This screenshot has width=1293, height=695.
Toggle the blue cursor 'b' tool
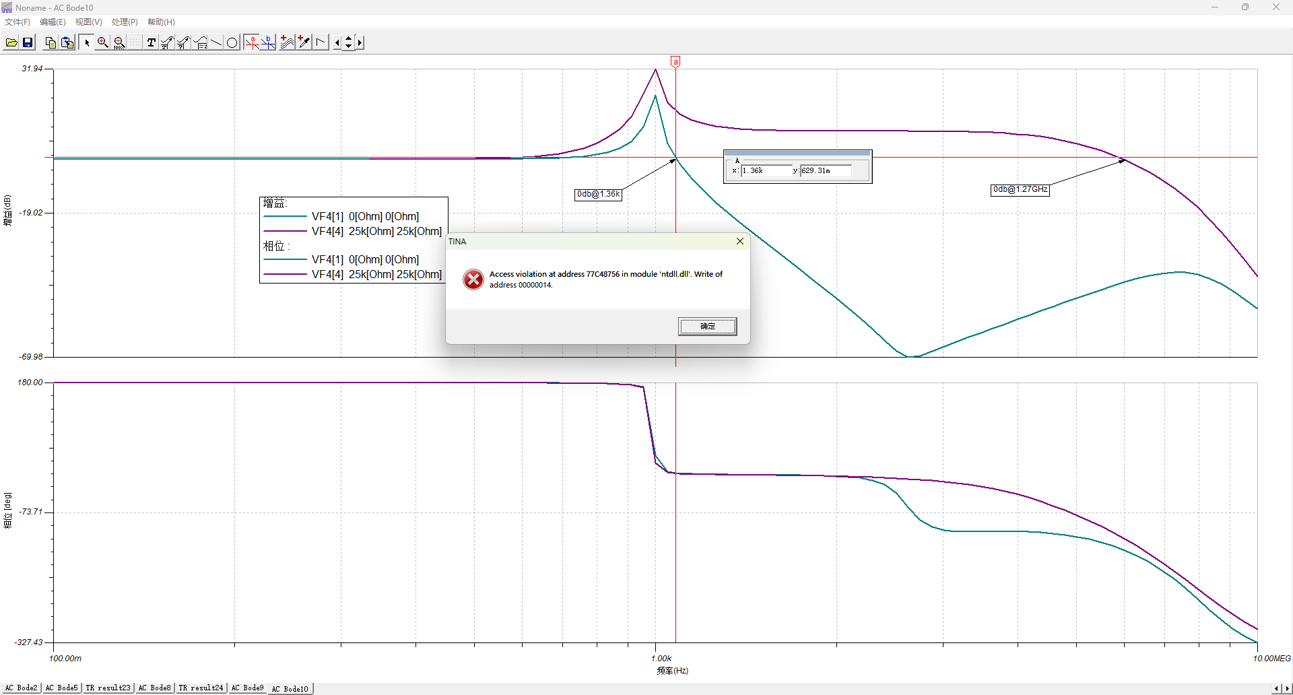(268, 42)
